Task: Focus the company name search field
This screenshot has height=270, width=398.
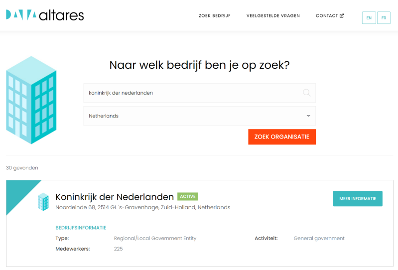Action: [200, 93]
